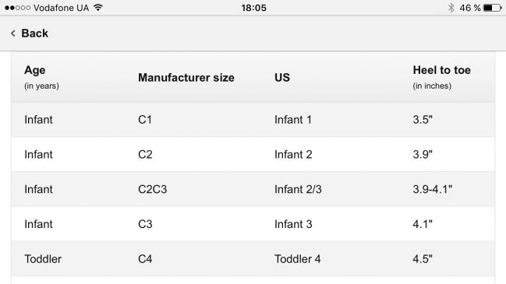The width and height of the screenshot is (506, 284).
Task: Tap the Infant 2 US size cell
Action: tap(293, 155)
